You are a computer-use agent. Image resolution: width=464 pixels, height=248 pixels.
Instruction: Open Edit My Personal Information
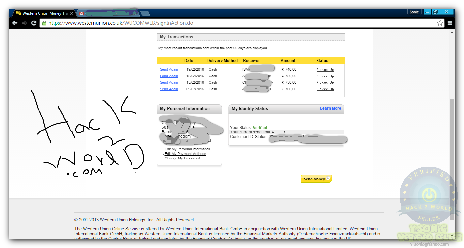pyautogui.click(x=187, y=149)
